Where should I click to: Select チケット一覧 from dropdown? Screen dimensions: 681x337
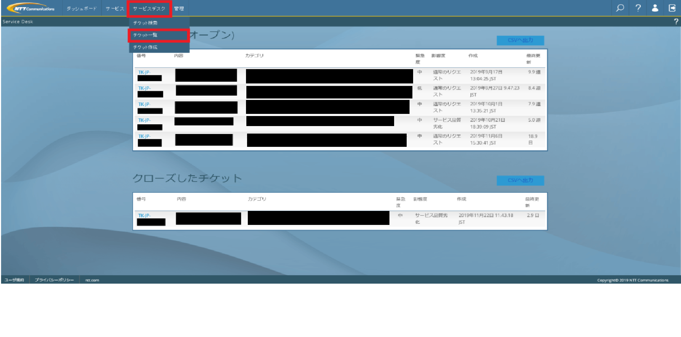coord(159,35)
